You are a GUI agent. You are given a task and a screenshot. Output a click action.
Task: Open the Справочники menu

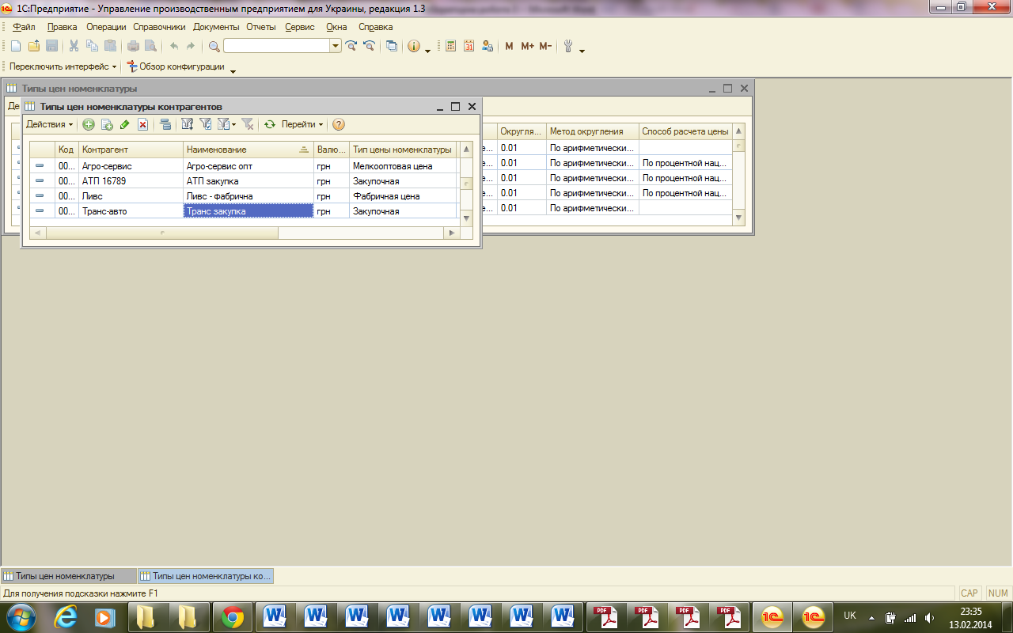pos(159,27)
